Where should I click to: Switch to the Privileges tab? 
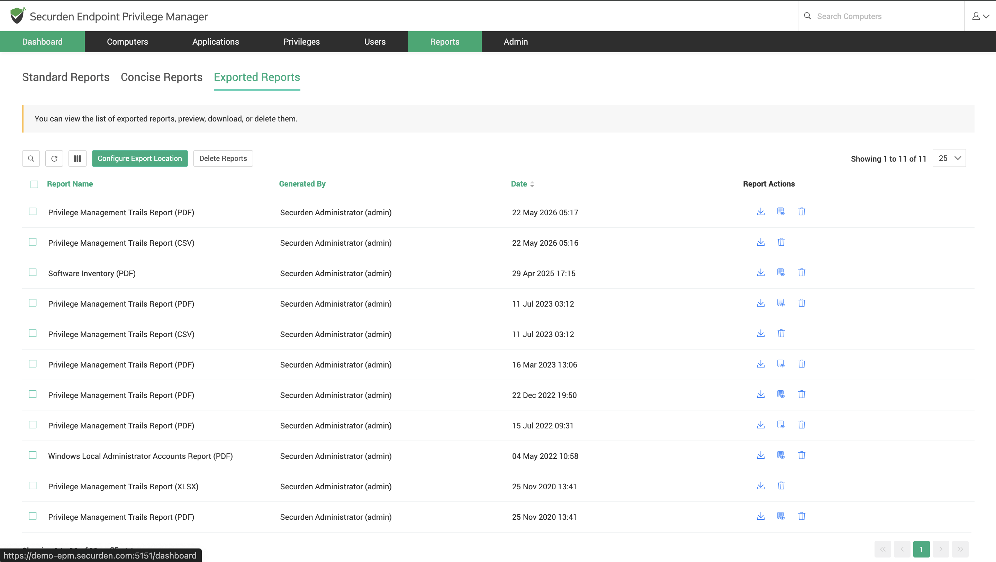[x=301, y=42]
